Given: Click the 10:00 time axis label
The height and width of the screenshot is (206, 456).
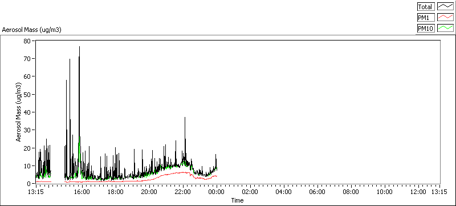Looking at the screenshot, I should [384, 192].
